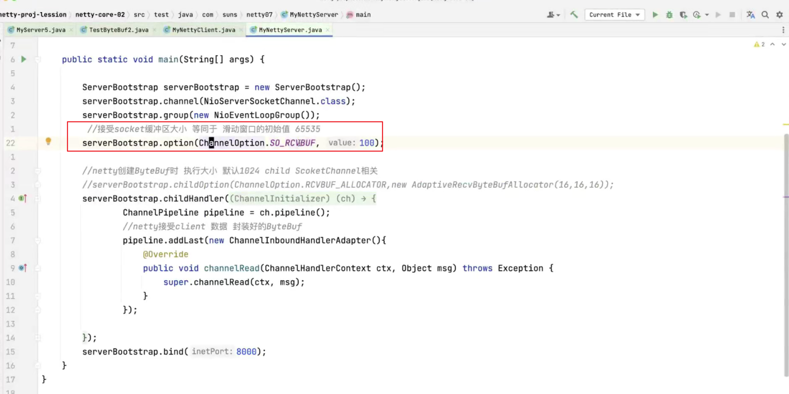Click the @Override annotation
Image resolution: width=789 pixels, height=394 pixels.
(166, 254)
